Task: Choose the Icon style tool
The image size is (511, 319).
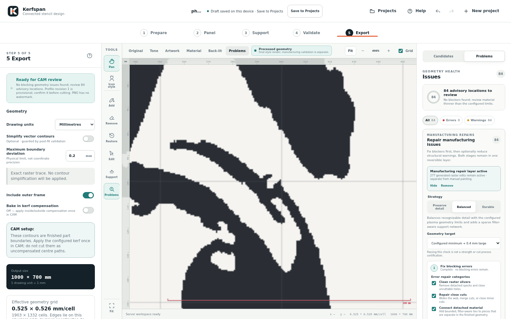Action: pyautogui.click(x=111, y=82)
